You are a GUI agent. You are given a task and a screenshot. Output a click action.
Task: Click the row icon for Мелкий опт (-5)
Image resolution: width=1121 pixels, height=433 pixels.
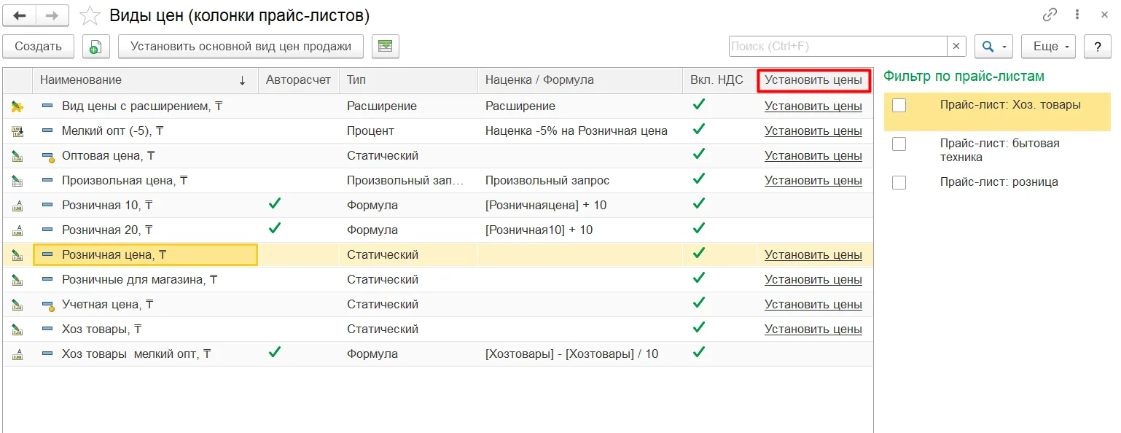tap(17, 131)
